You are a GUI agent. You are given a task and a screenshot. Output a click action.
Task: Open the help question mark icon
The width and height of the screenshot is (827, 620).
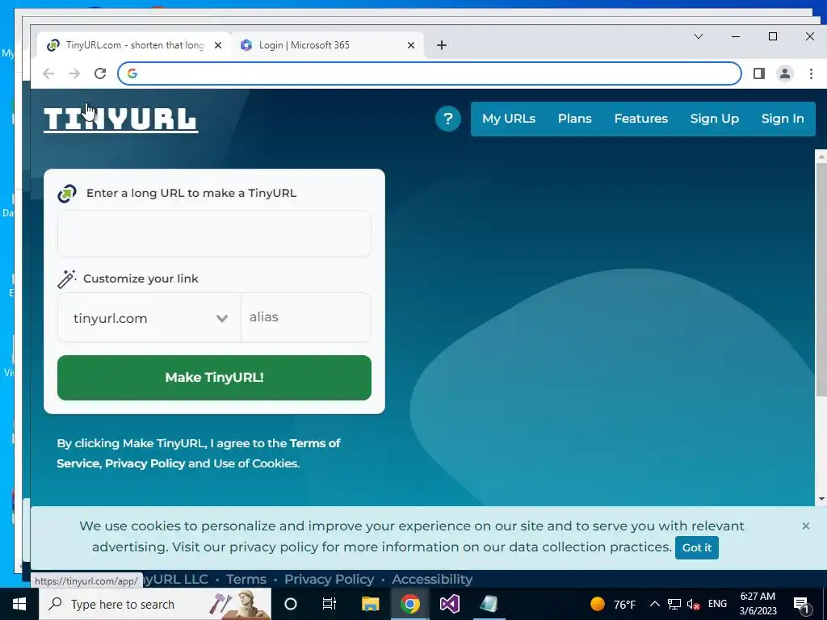447,119
